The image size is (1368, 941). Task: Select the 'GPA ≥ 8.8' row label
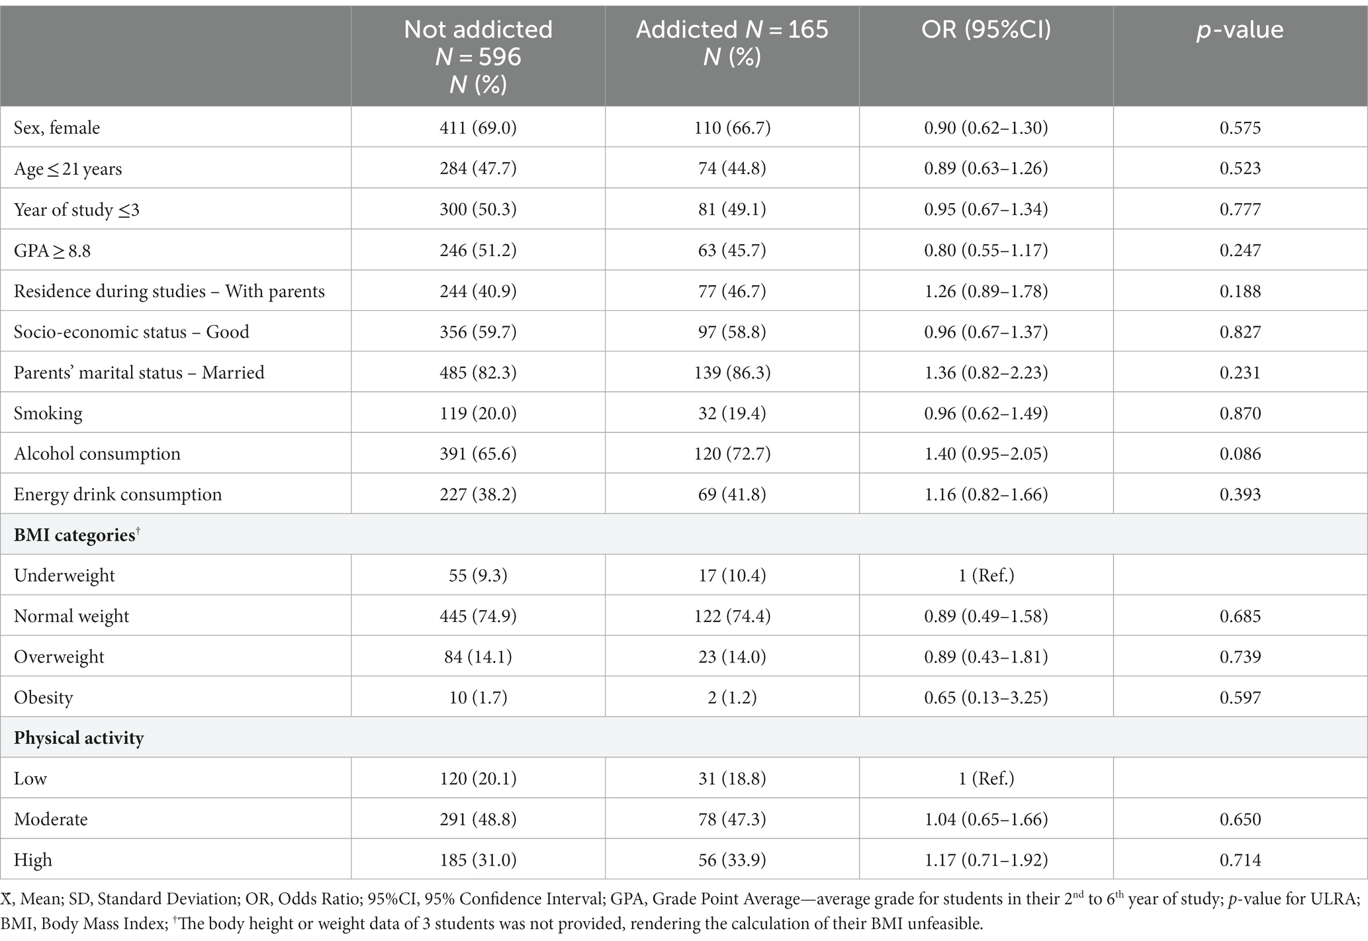pos(52,250)
